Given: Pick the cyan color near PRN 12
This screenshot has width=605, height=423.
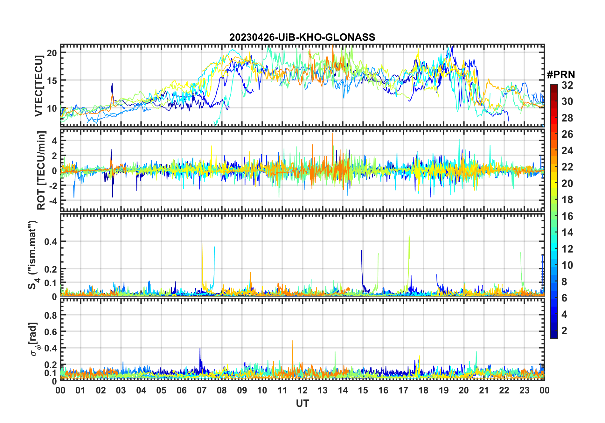Looking at the screenshot, I should (x=554, y=249).
